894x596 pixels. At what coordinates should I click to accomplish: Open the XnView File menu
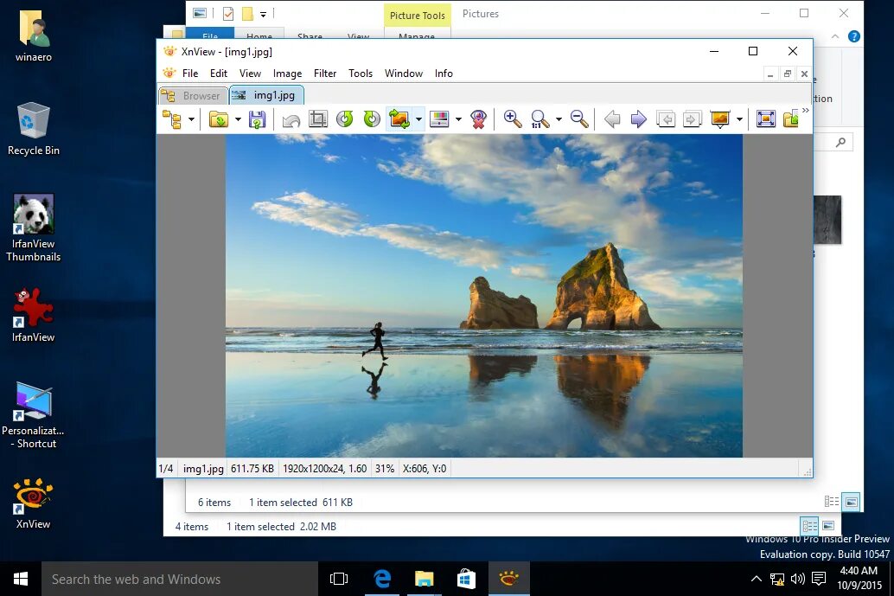(x=190, y=74)
